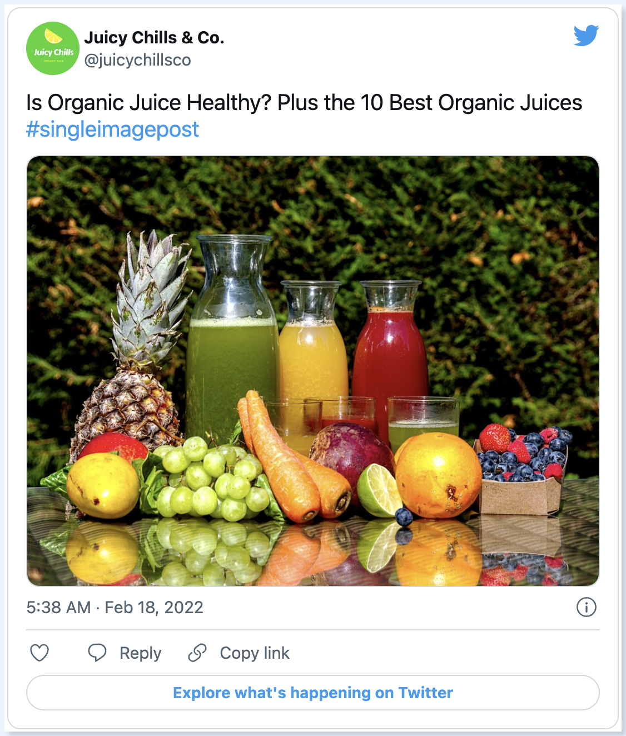Open the 5:38 AM Feb 18, 2022 timestamp
This screenshot has width=626, height=736.
(115, 607)
